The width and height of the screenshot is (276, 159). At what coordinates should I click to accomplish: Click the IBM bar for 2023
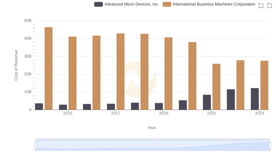264,85
